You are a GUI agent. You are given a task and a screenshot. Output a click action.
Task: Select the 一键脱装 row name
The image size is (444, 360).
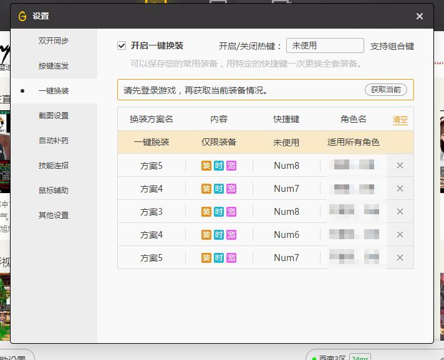pyautogui.click(x=152, y=142)
